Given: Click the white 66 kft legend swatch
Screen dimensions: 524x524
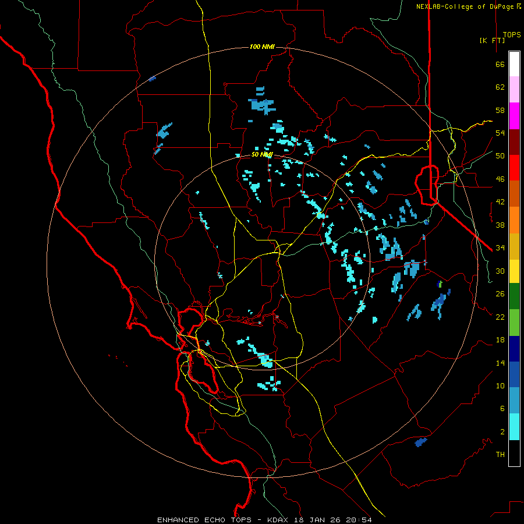Looking at the screenshot, I should coord(514,64).
